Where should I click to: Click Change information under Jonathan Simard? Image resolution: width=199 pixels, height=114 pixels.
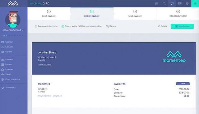click(45, 64)
